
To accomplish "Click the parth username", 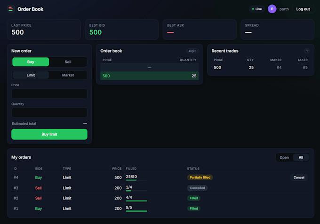I will pos(284,9).
